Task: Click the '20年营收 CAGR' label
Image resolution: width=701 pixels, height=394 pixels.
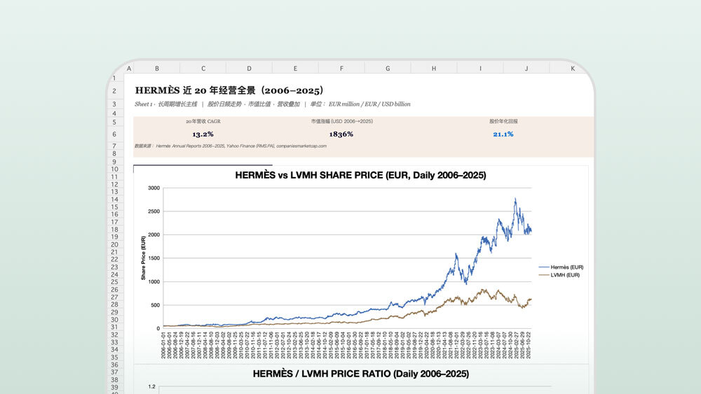Action: coord(203,121)
